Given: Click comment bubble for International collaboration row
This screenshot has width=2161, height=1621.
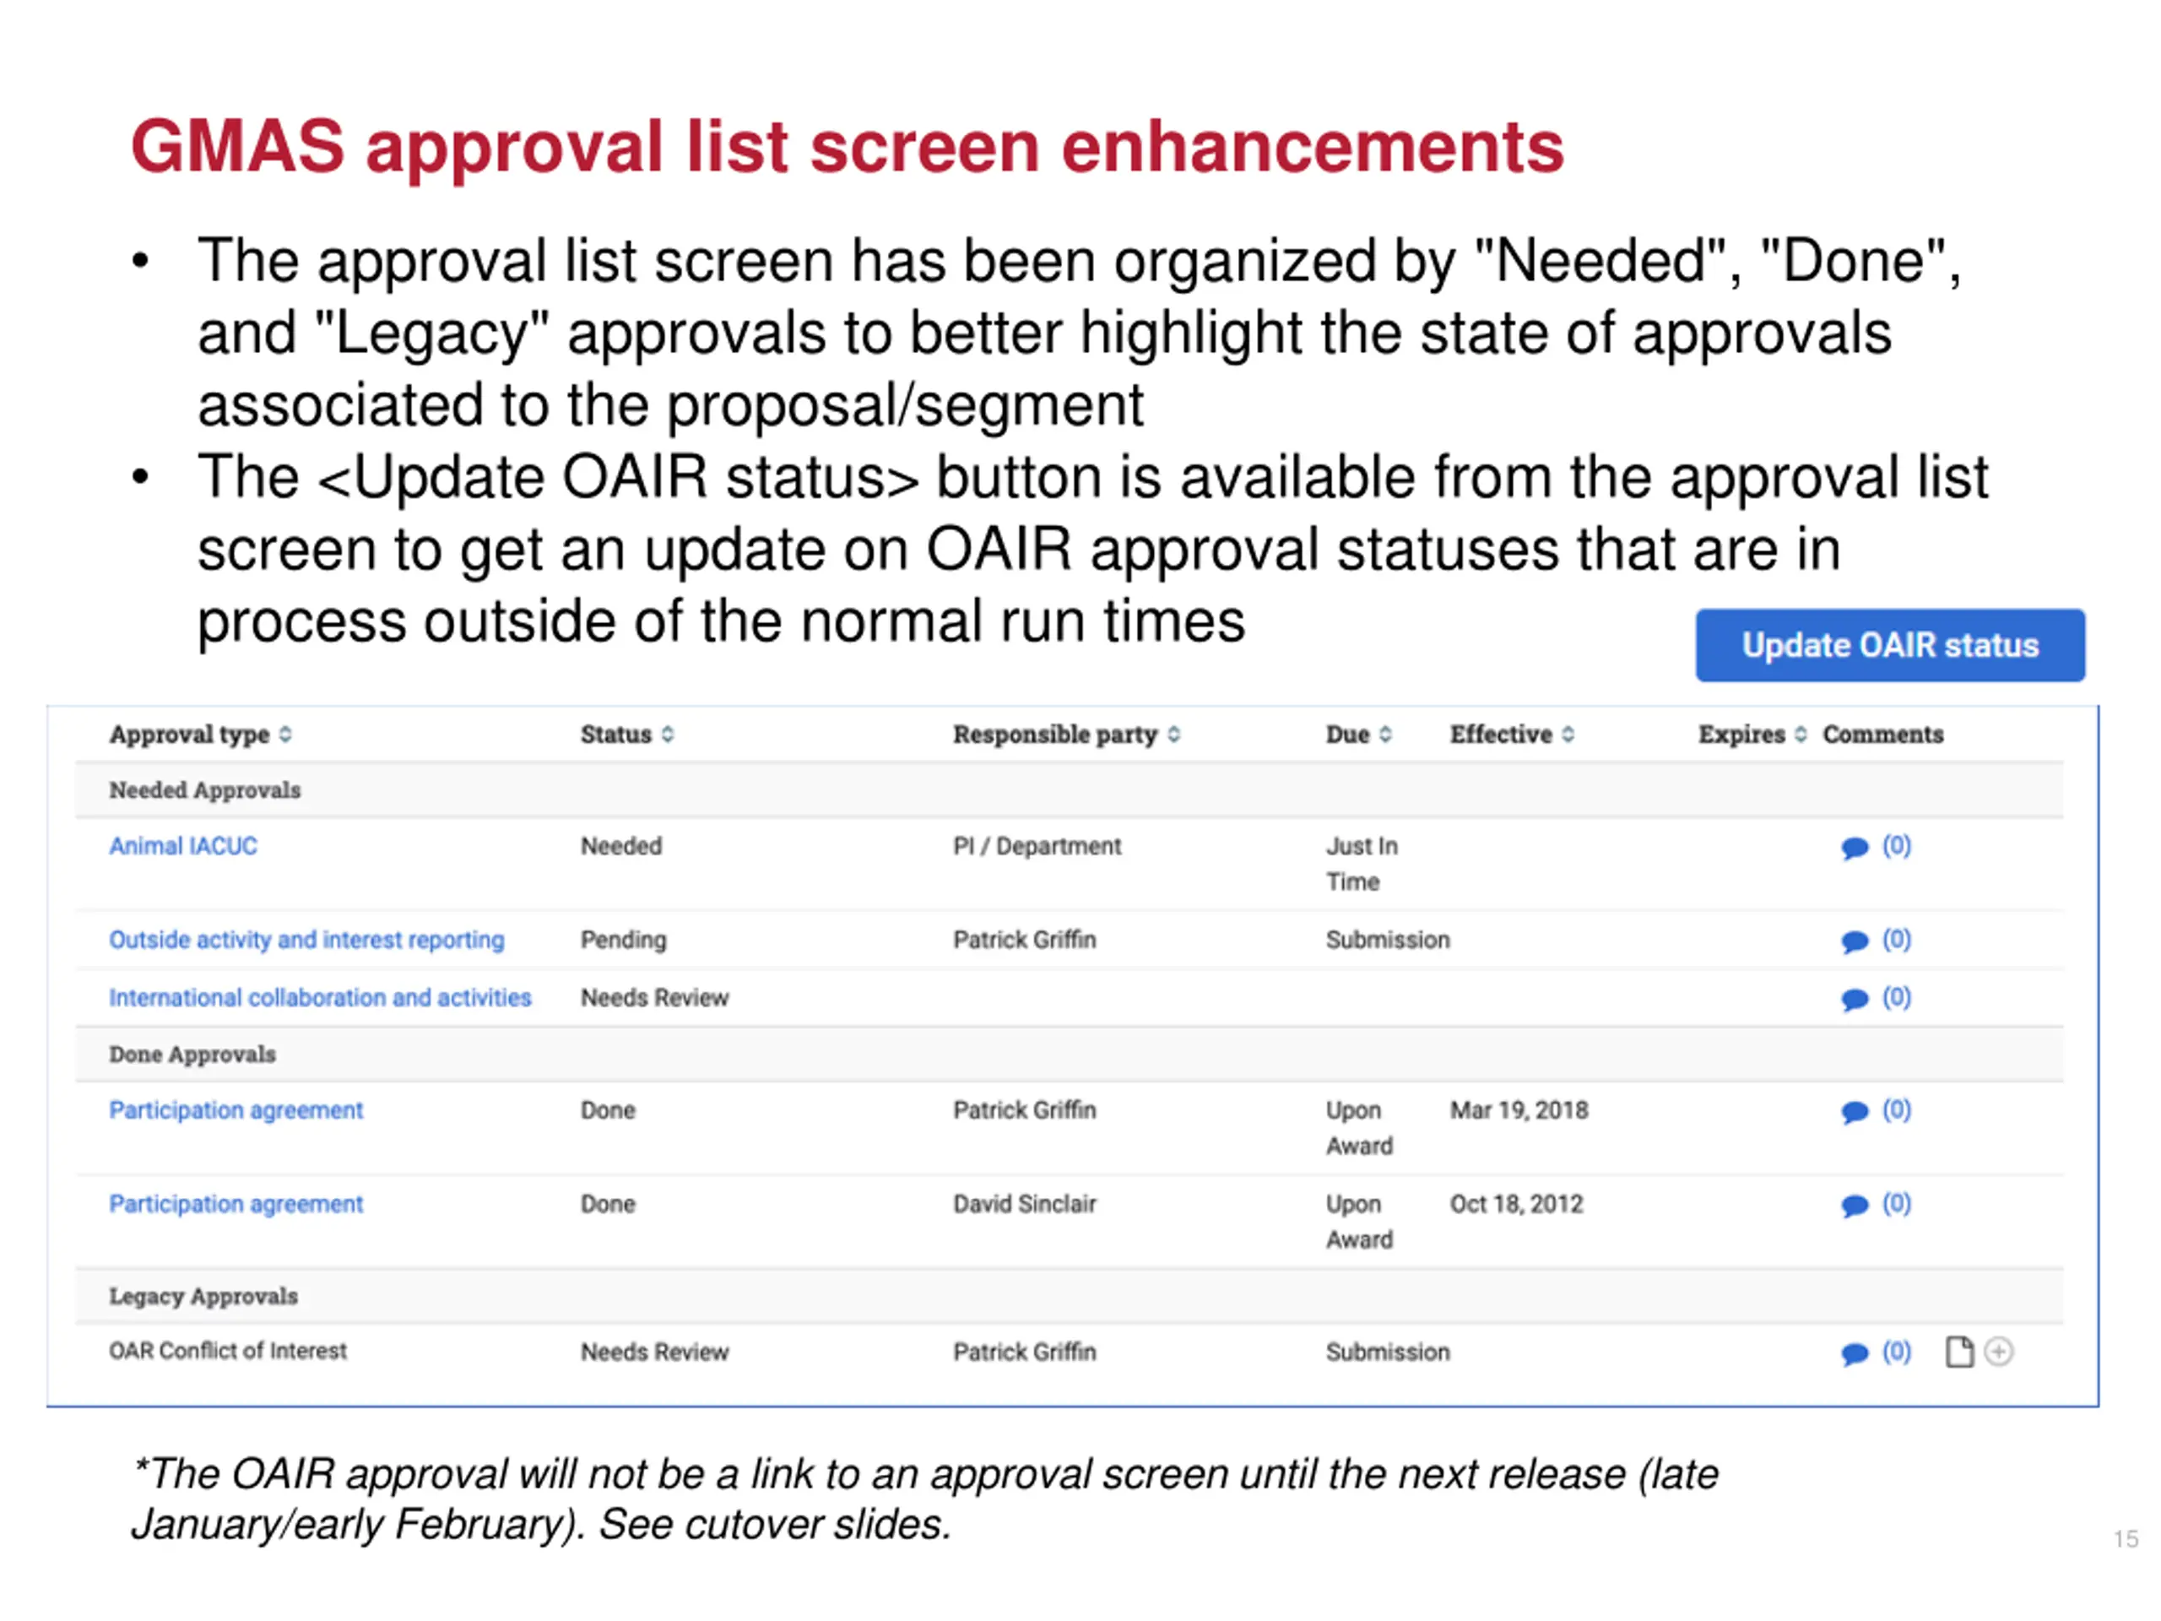Looking at the screenshot, I should (x=1855, y=1000).
